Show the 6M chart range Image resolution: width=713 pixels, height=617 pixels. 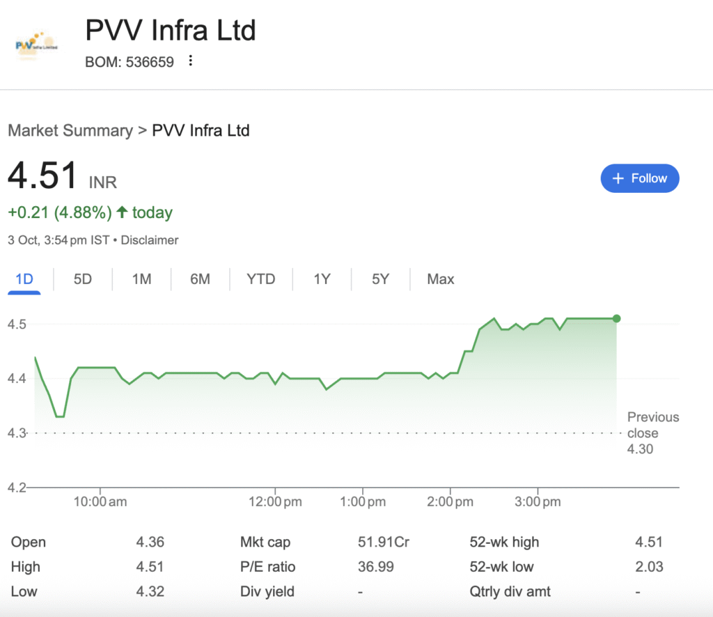click(200, 279)
